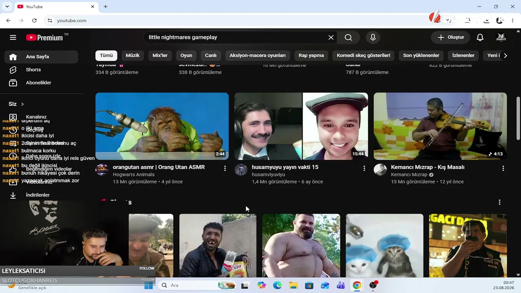Run search with the magnifier button

[348, 37]
